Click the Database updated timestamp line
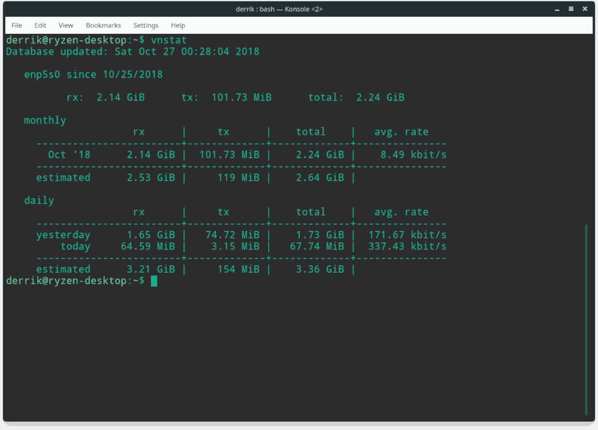This screenshot has height=430, width=598. pyautogui.click(x=132, y=51)
